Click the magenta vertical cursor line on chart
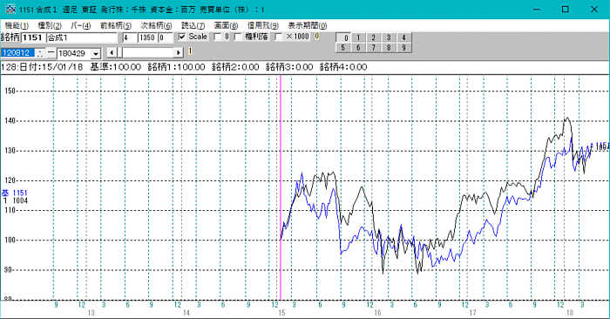Image resolution: width=610 pixels, height=319 pixels. click(281, 187)
